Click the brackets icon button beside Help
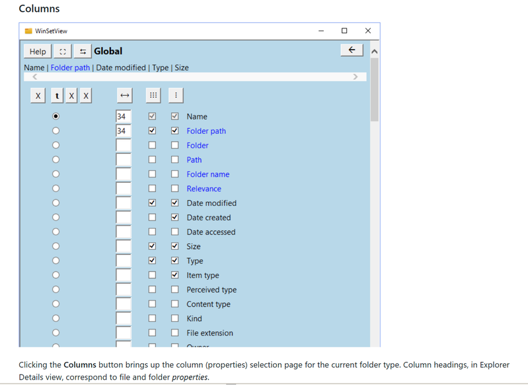The image size is (528, 385). pyautogui.click(x=62, y=52)
